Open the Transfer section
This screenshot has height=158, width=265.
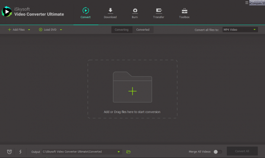pos(158,13)
